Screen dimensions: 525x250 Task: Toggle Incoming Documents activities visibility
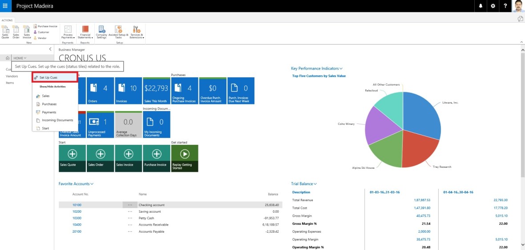coord(57,120)
